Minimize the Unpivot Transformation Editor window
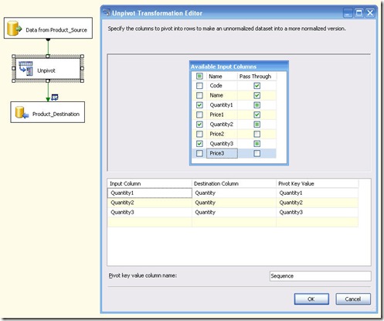 (x=348, y=13)
